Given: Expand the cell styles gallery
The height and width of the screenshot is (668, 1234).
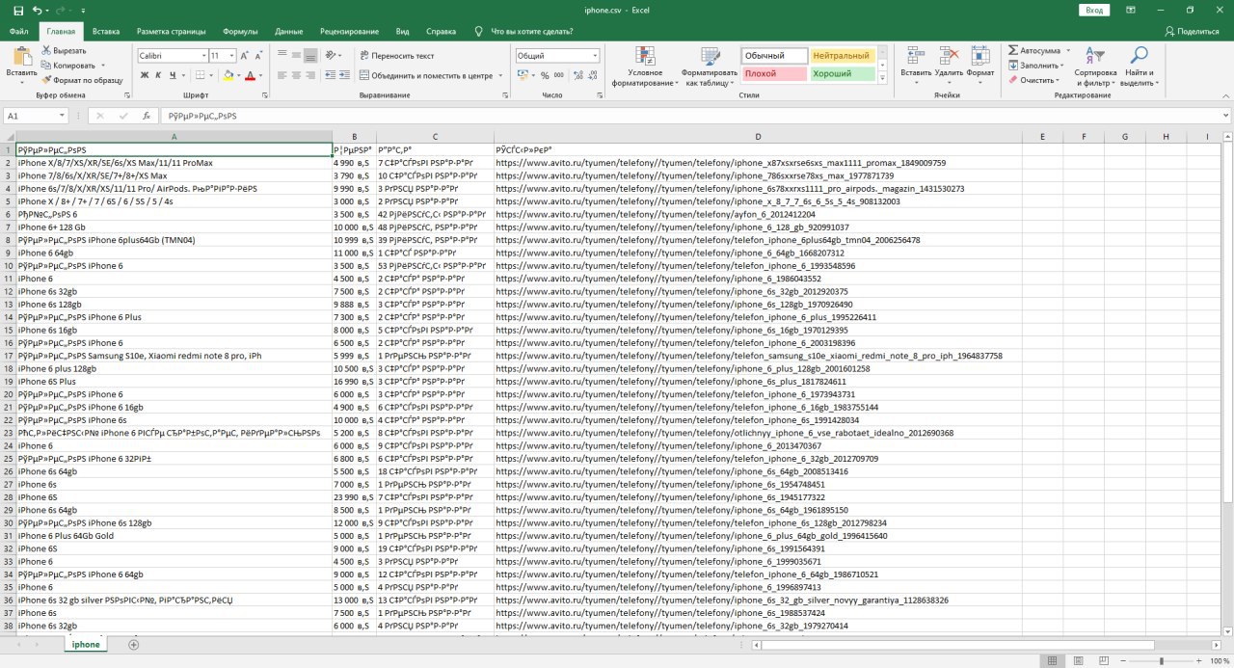Looking at the screenshot, I should [881, 77].
